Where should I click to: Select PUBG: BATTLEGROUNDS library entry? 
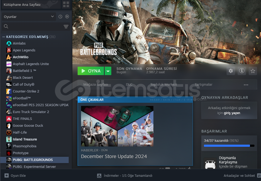[34, 160]
